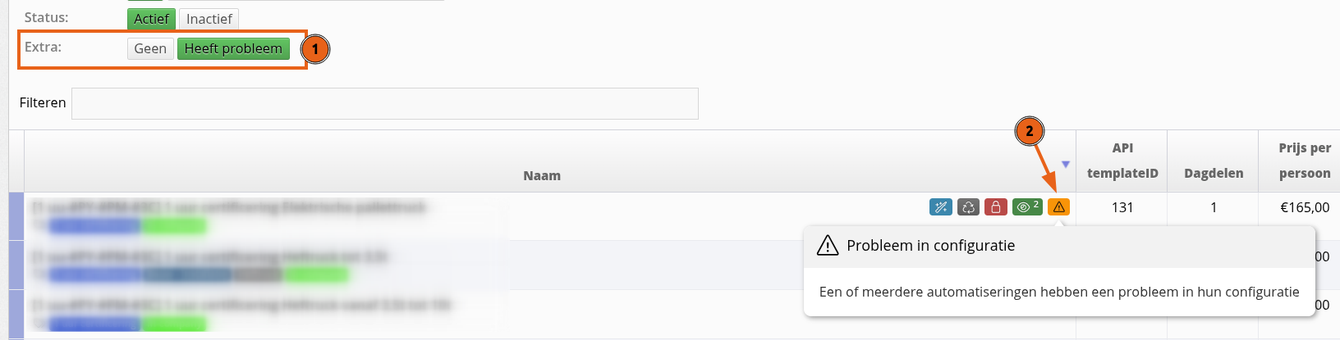Click the €165,00 price cell
Screen dimensions: 1340x340
coord(1305,207)
